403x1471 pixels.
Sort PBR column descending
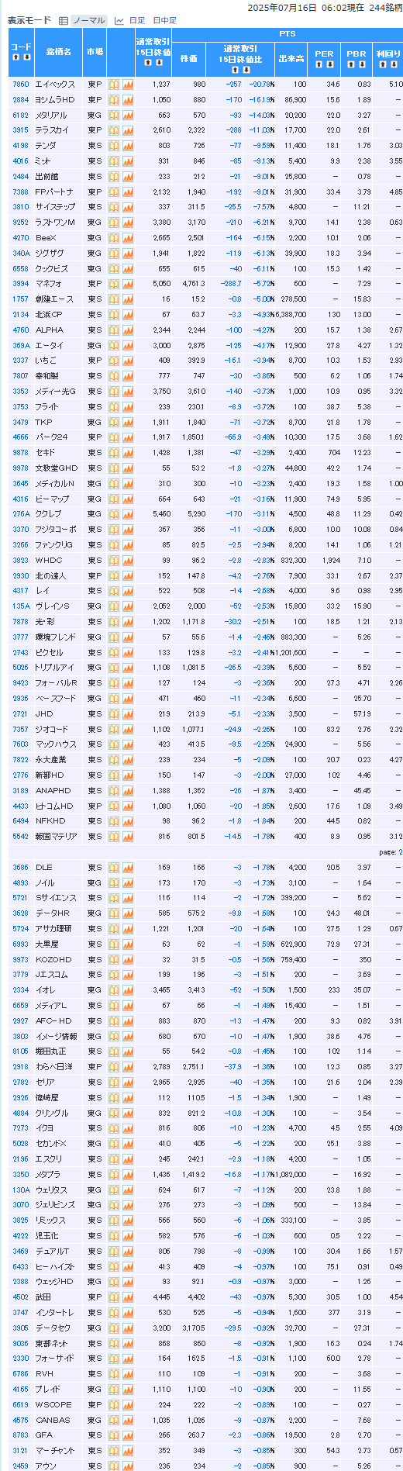[x=361, y=64]
